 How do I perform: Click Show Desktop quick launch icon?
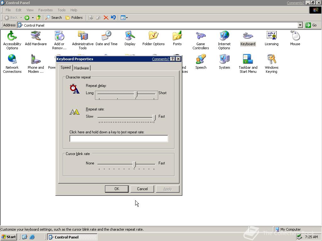(25, 237)
